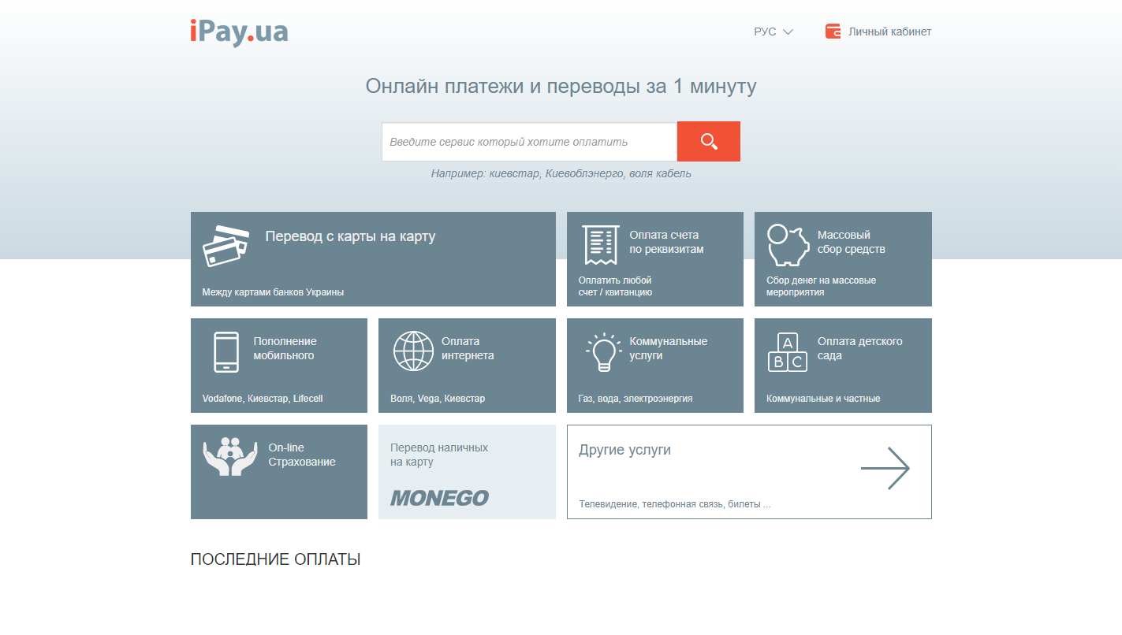The height and width of the screenshot is (635, 1122).
Task: Click 'Телевидение, телефонная связь, билеты ...' text
Action: pyautogui.click(x=675, y=504)
